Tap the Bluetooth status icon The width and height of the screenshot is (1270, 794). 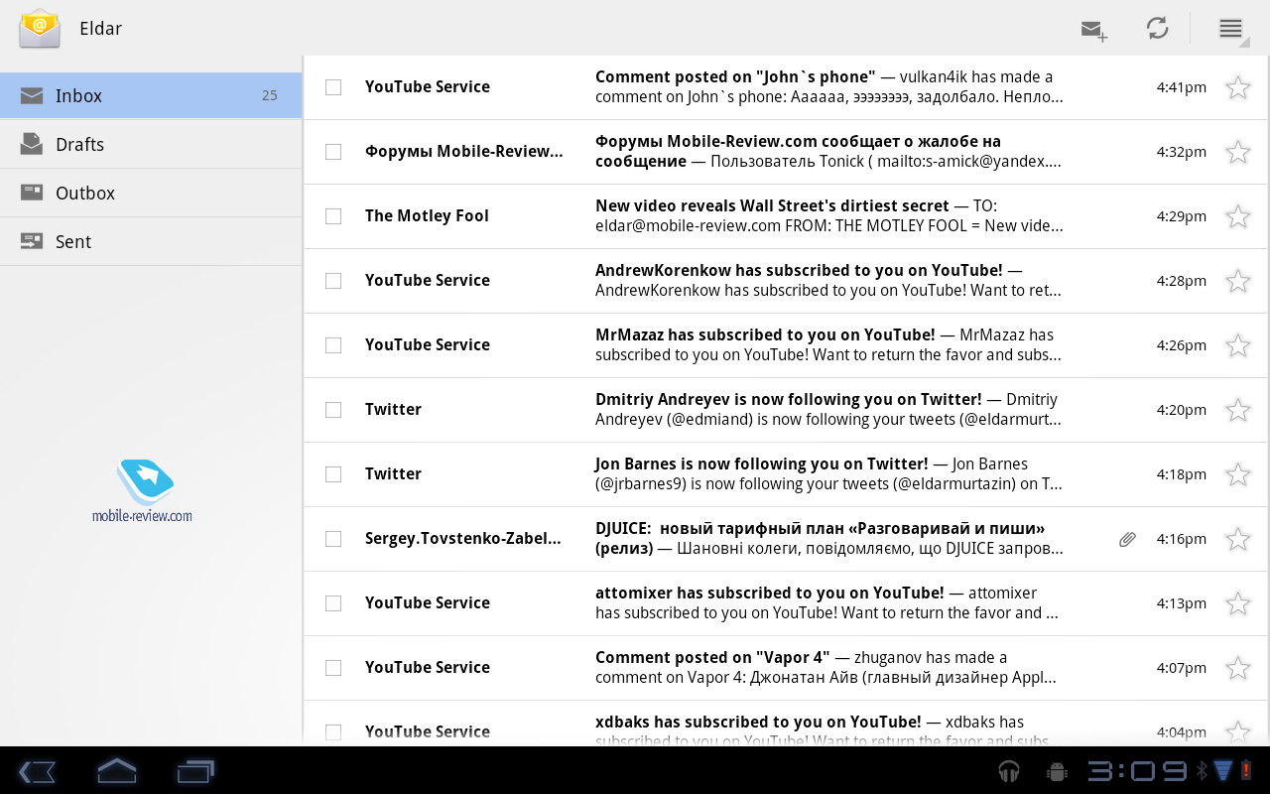pos(1202,771)
